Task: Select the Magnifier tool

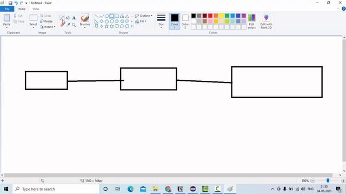Action: 74,25
